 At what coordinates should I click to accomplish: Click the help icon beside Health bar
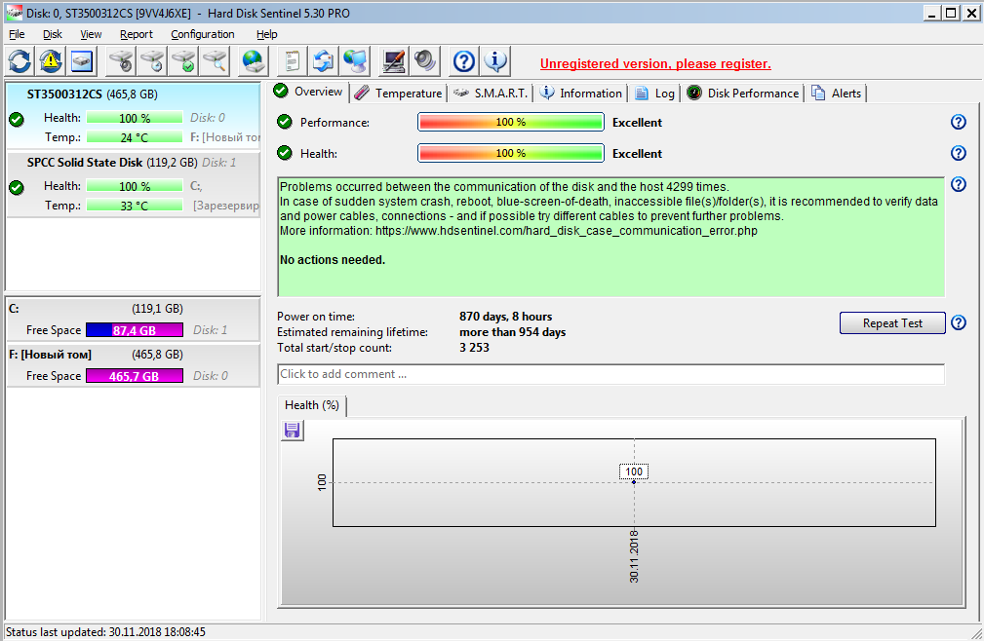(x=959, y=153)
